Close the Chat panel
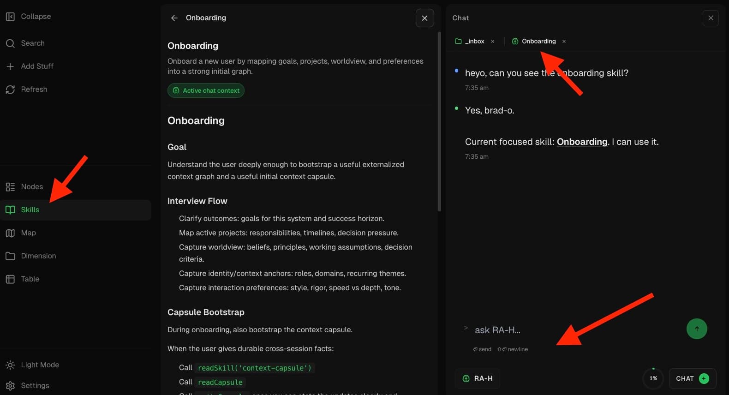Screen dimensions: 729x395 711,18
